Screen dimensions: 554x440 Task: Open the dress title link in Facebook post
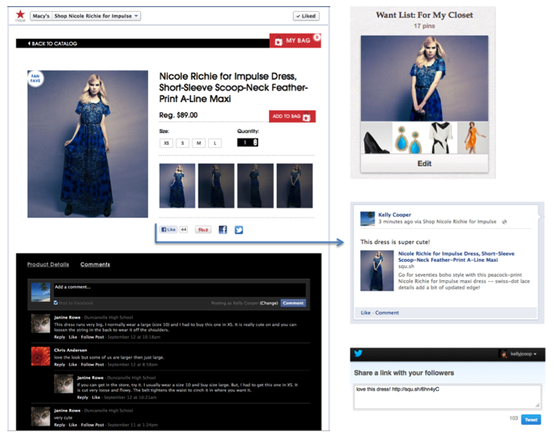(456, 256)
